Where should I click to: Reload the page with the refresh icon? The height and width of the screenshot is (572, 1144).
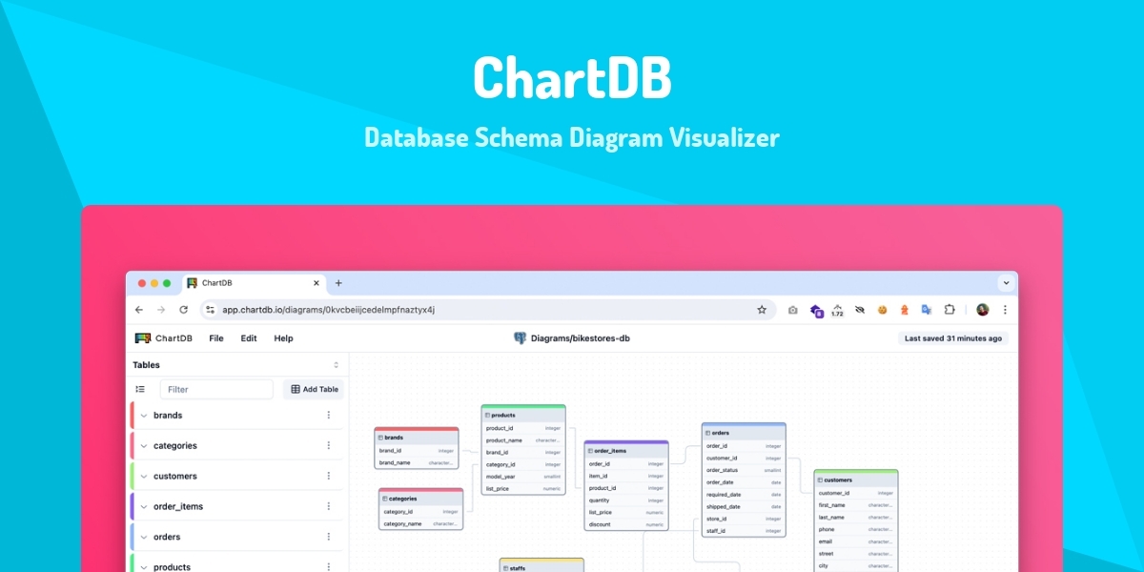[x=183, y=310]
